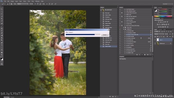Cancel the Viveza 2 filter progress

pos(105,35)
